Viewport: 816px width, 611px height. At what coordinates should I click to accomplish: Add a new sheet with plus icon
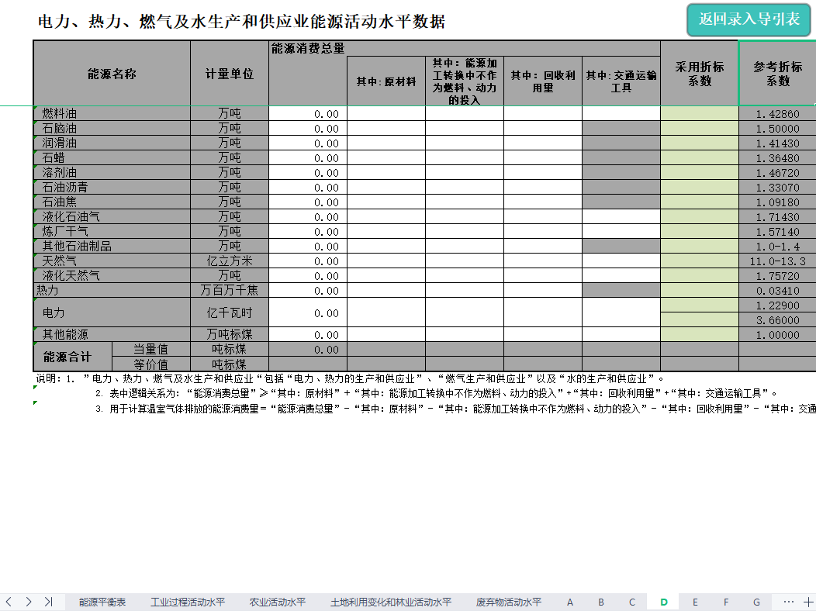(808, 602)
